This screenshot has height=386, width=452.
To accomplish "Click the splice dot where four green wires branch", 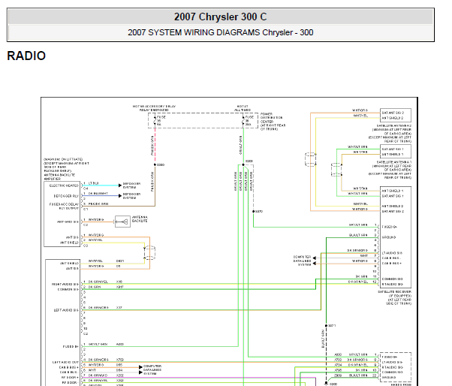I will pos(243,164).
